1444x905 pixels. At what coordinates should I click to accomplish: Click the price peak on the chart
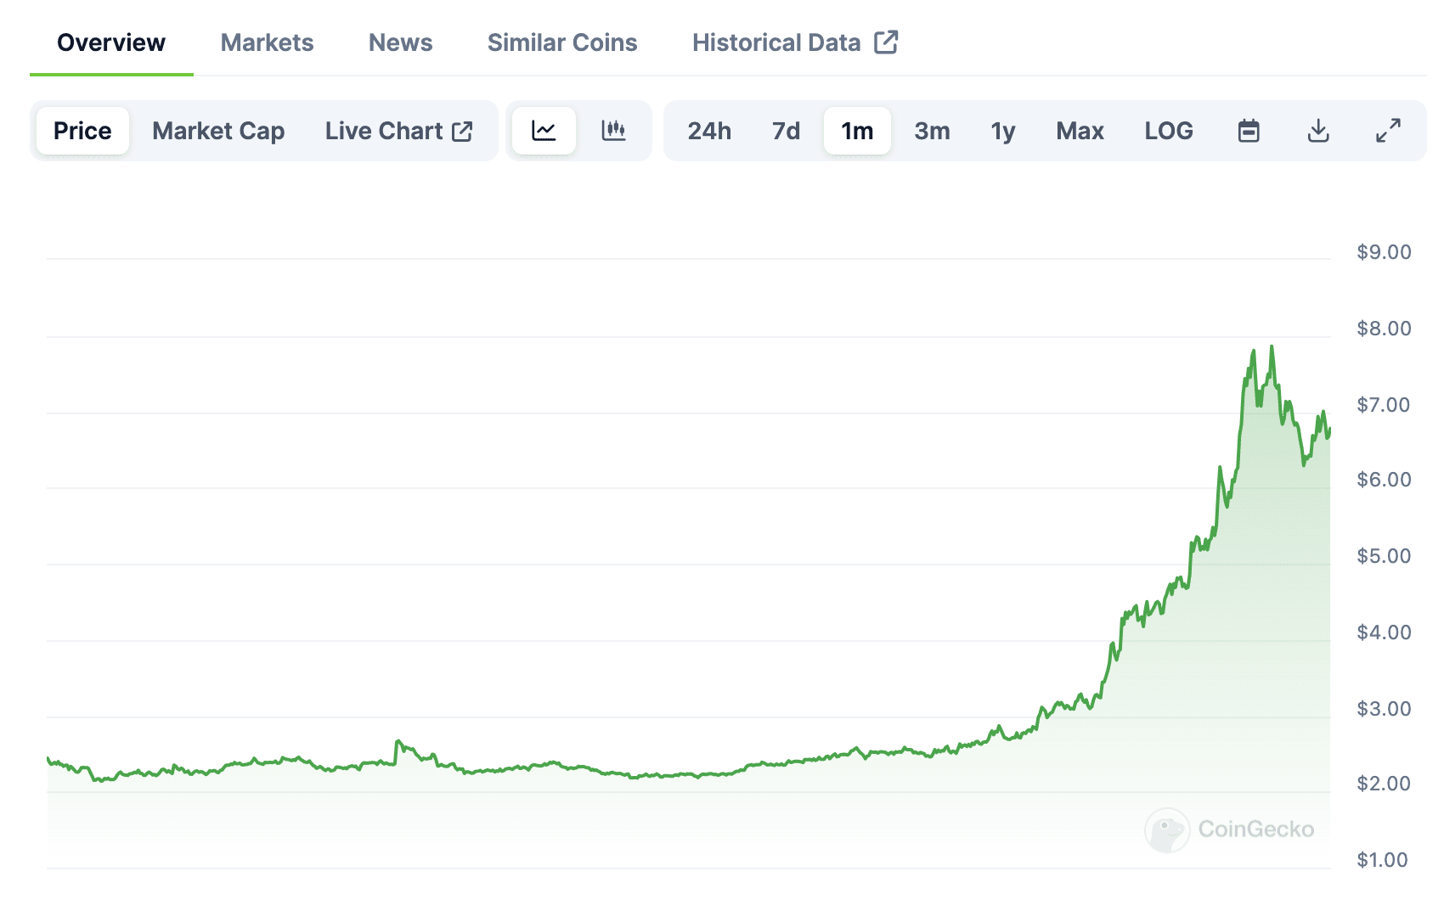point(1272,347)
